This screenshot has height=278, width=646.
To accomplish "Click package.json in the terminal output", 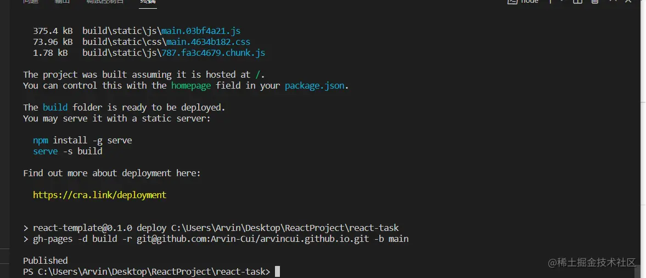I will [316, 86].
